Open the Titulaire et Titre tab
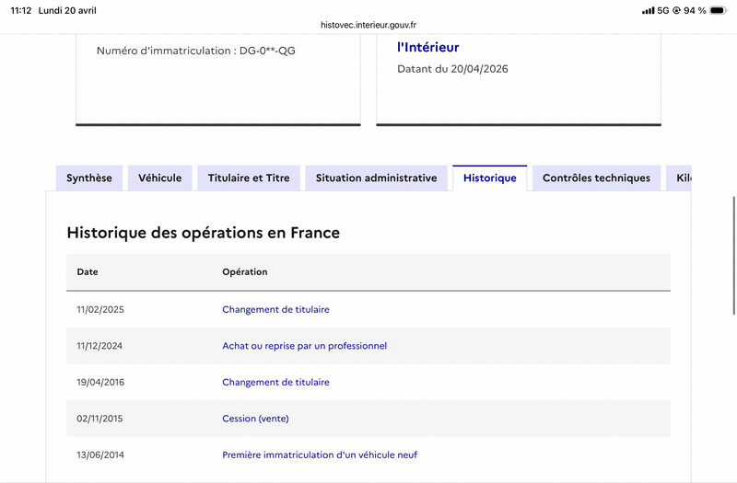Image resolution: width=737 pixels, height=483 pixels. pyautogui.click(x=249, y=178)
